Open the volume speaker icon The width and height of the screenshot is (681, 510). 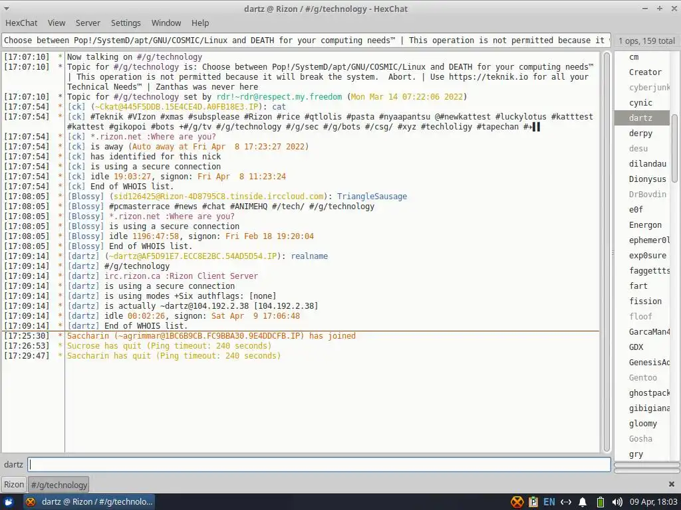(x=616, y=502)
